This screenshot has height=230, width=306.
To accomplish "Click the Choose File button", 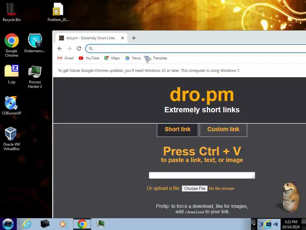I will pos(195,188).
